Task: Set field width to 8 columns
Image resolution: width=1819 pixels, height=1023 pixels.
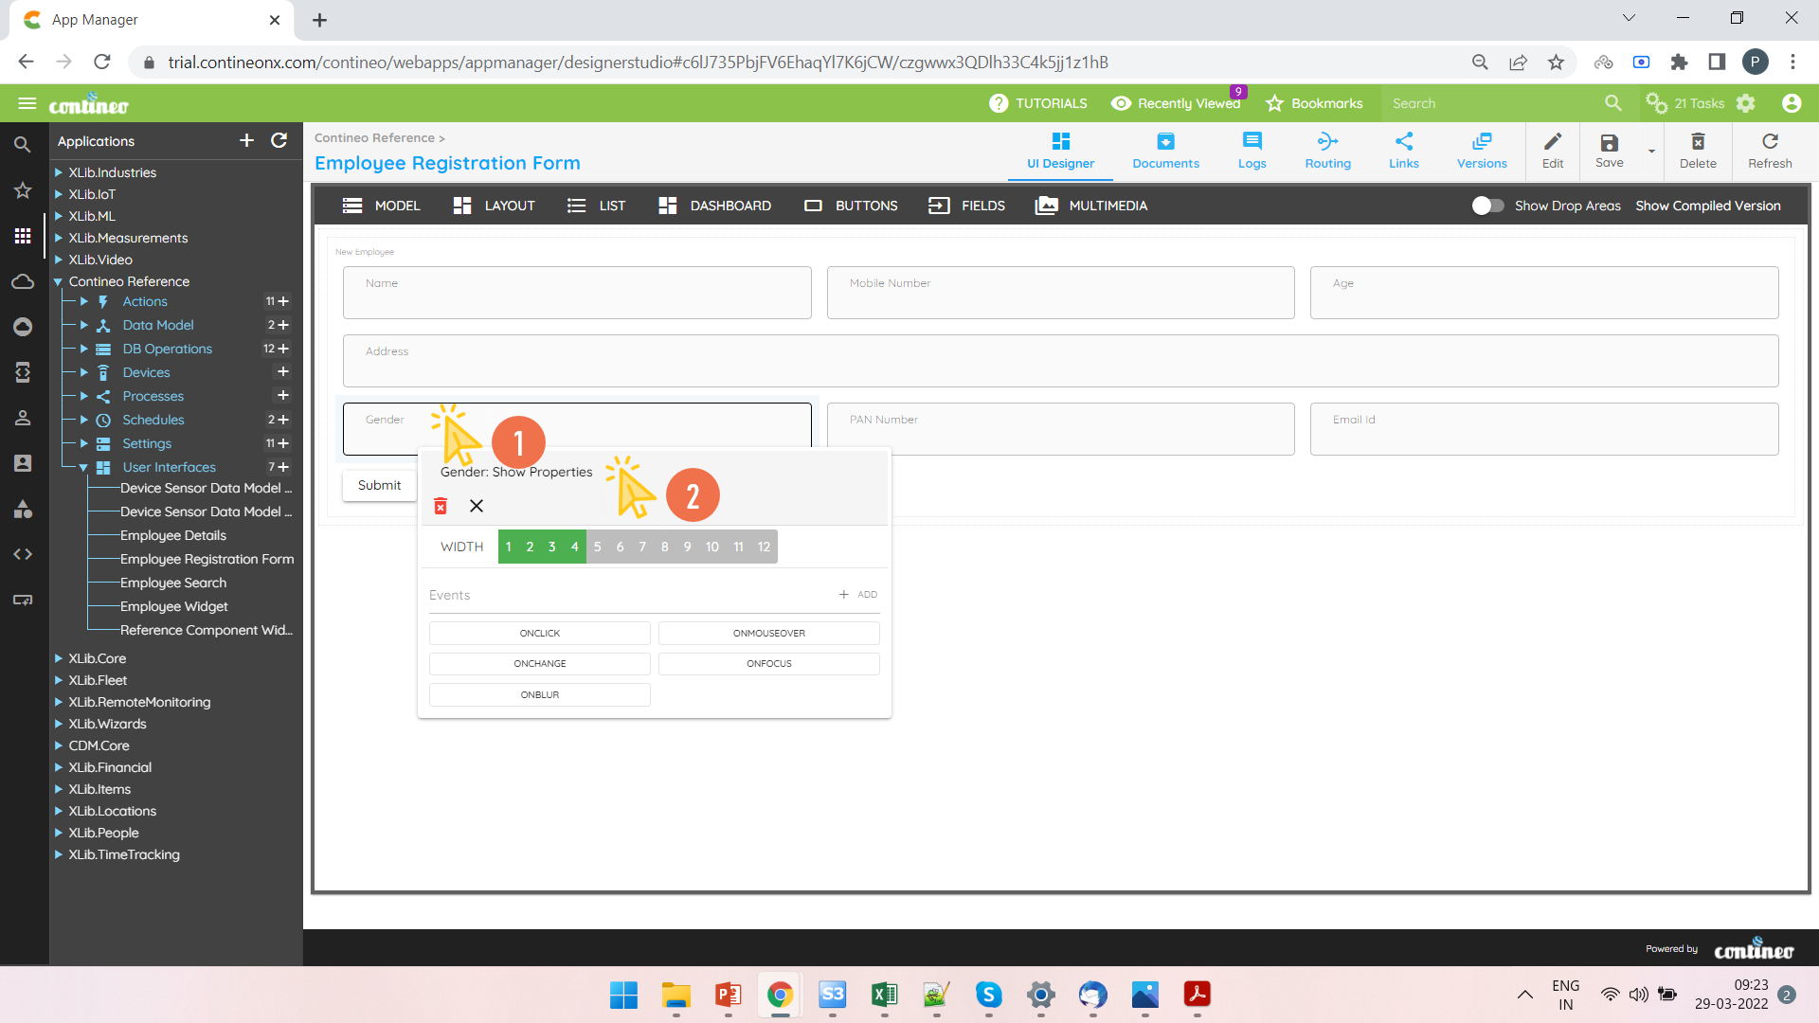Action: click(x=665, y=547)
